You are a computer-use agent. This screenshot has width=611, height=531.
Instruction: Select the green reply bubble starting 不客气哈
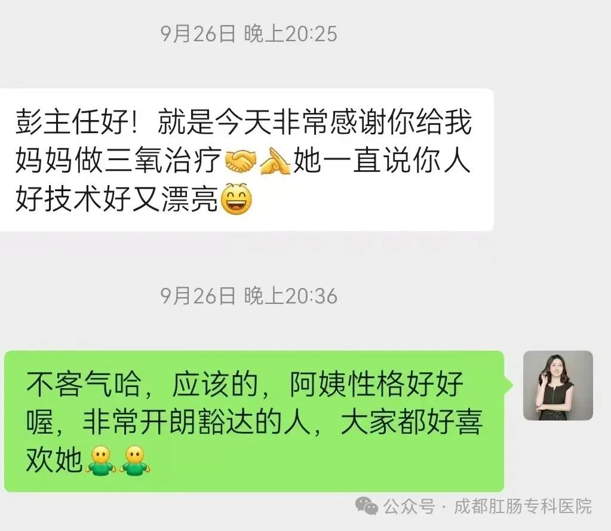pos(254,421)
